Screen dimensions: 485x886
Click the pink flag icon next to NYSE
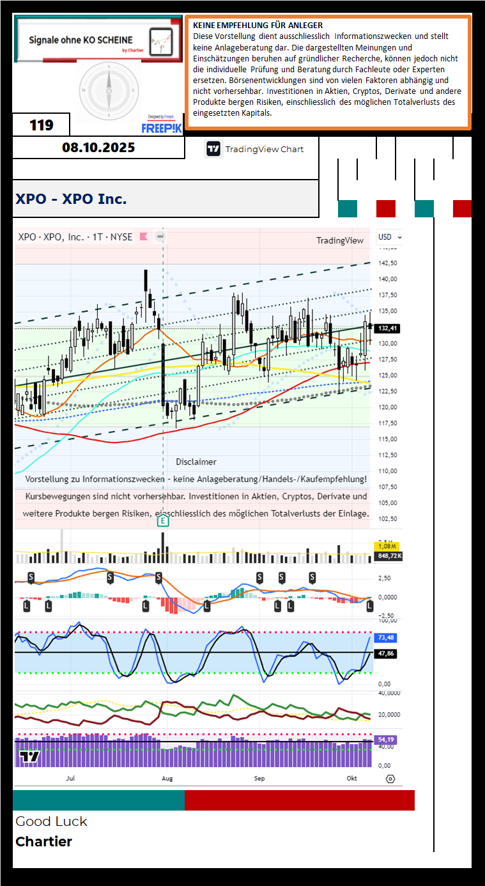coord(144,237)
